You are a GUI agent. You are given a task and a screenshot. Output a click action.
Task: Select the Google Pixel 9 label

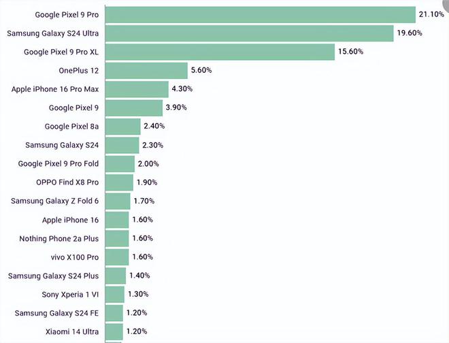coord(73,108)
